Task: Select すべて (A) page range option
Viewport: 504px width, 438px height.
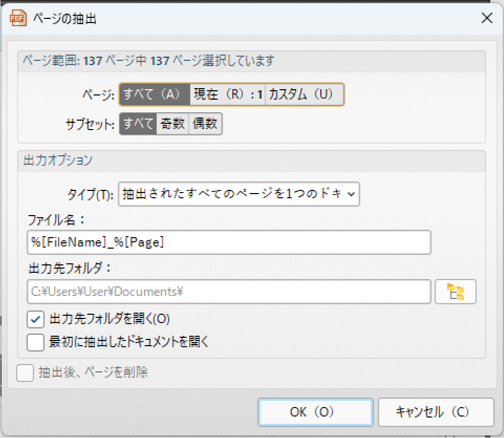Action: (x=155, y=94)
